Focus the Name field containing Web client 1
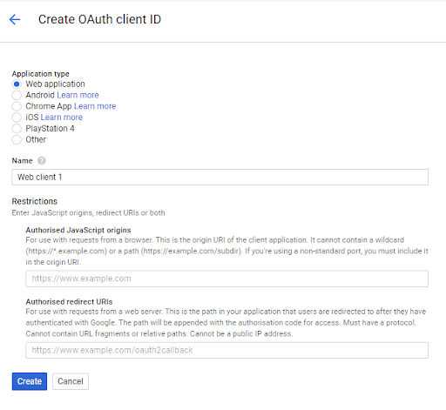Image resolution: width=446 pixels, height=410 pixels. 220,177
